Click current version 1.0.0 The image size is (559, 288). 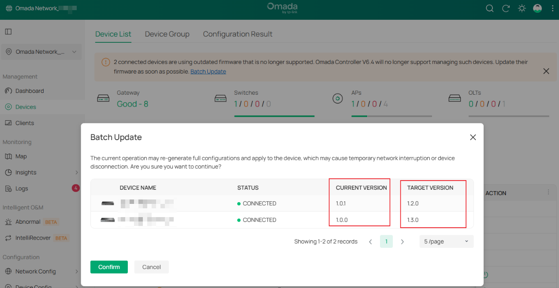point(342,220)
